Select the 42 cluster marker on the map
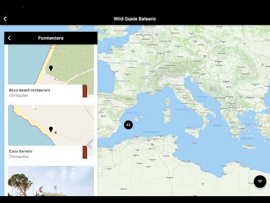This screenshot has width=270, height=203. click(128, 125)
